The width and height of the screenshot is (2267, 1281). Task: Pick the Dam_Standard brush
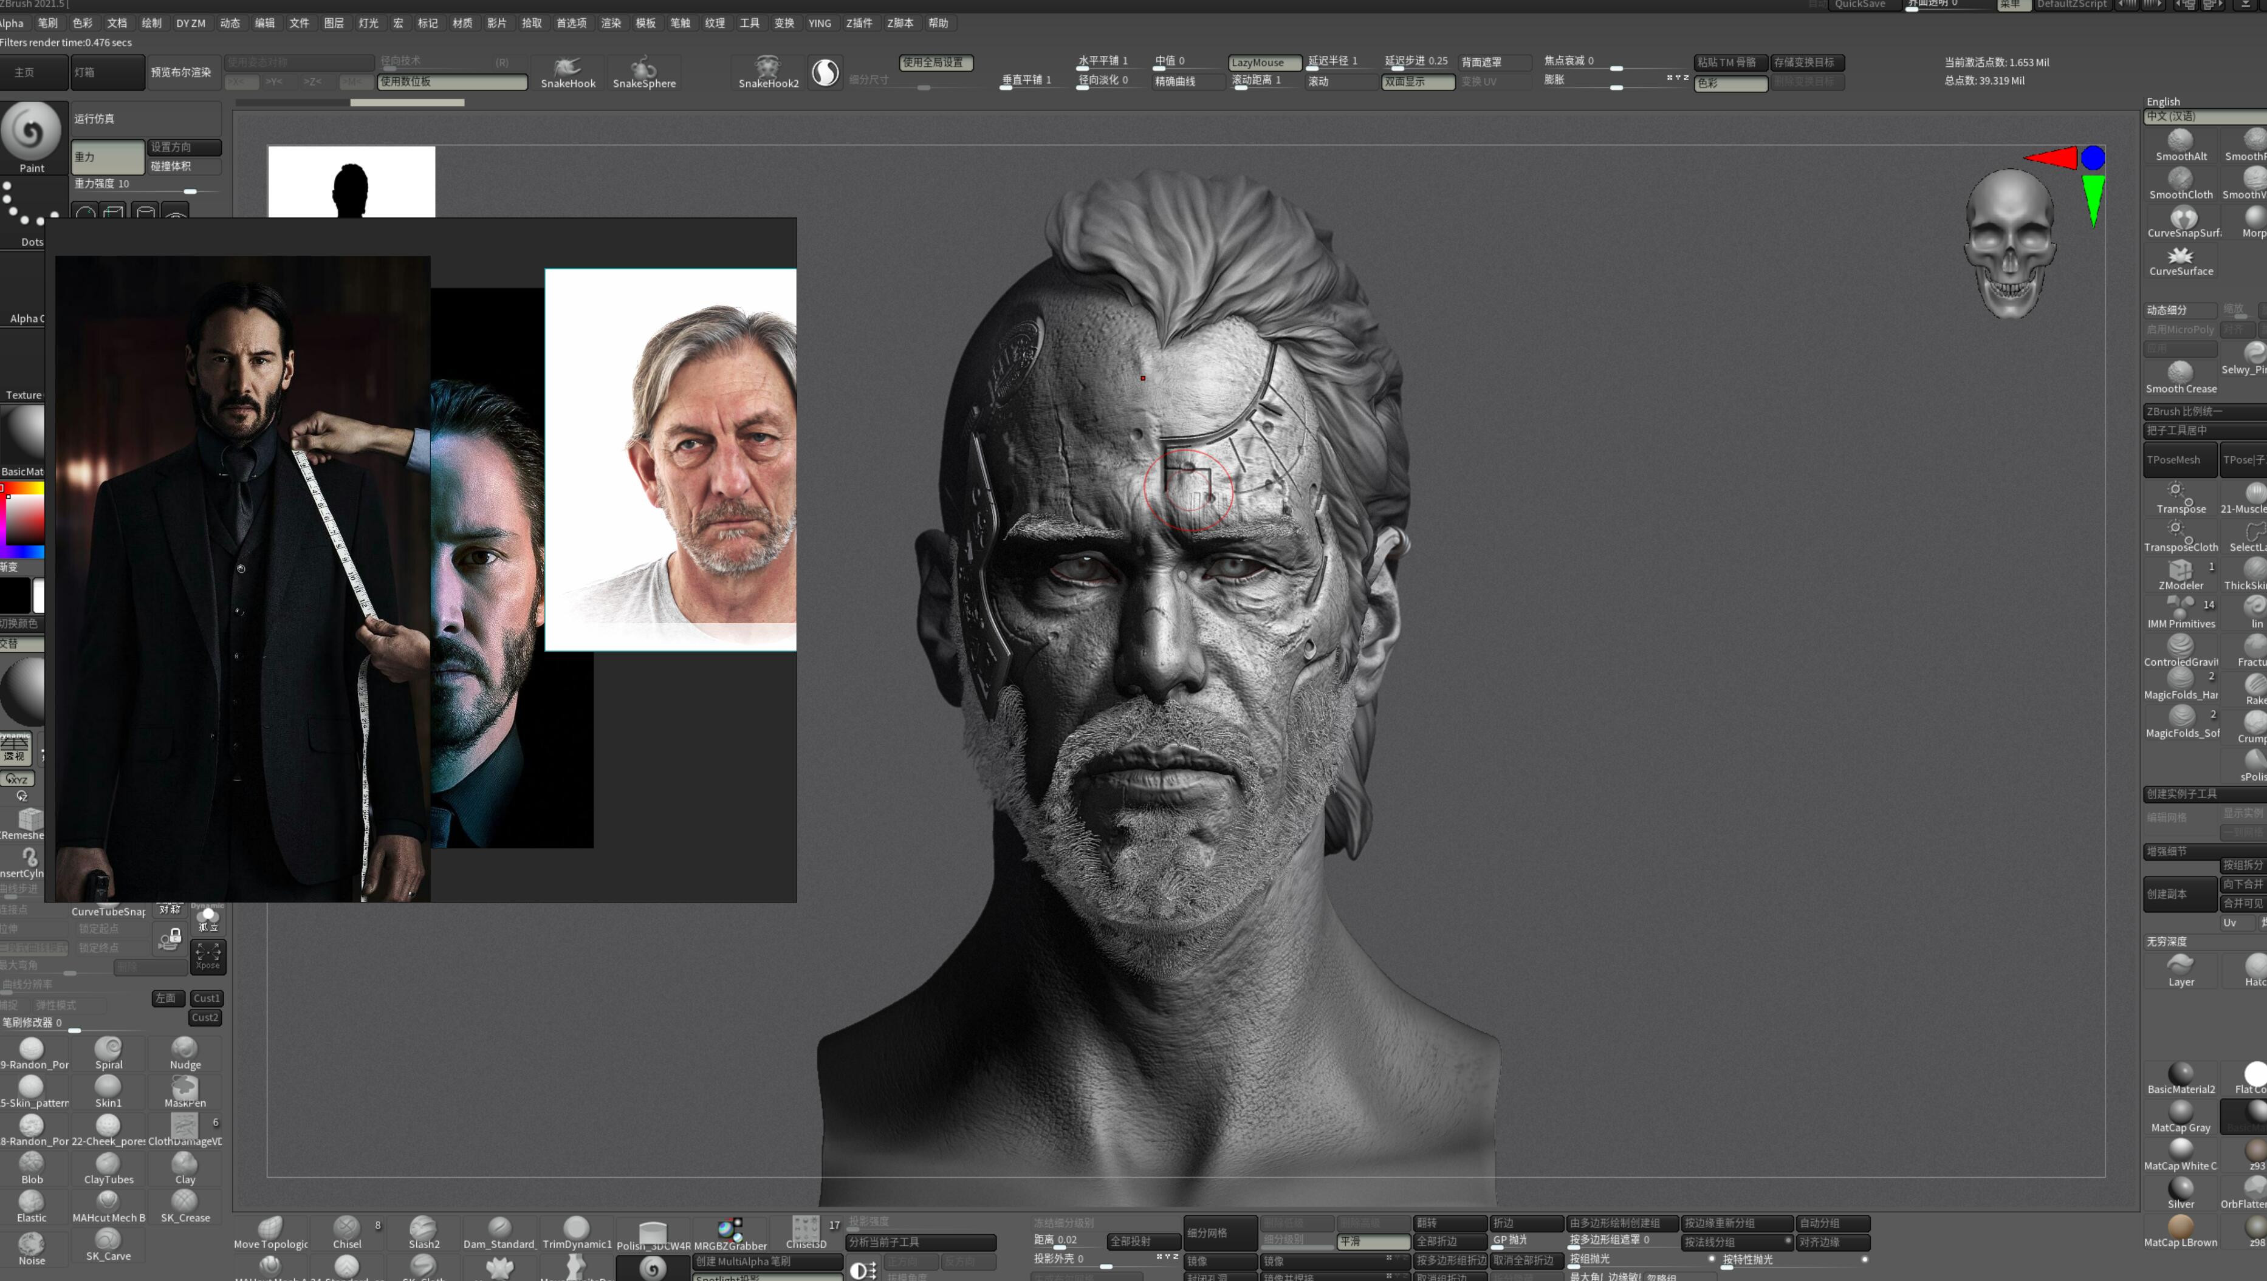(499, 1232)
